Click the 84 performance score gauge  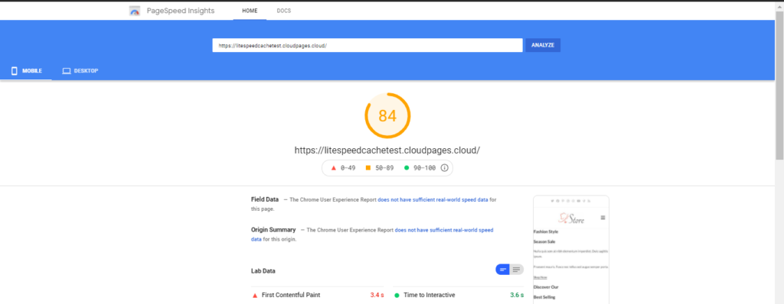387,116
